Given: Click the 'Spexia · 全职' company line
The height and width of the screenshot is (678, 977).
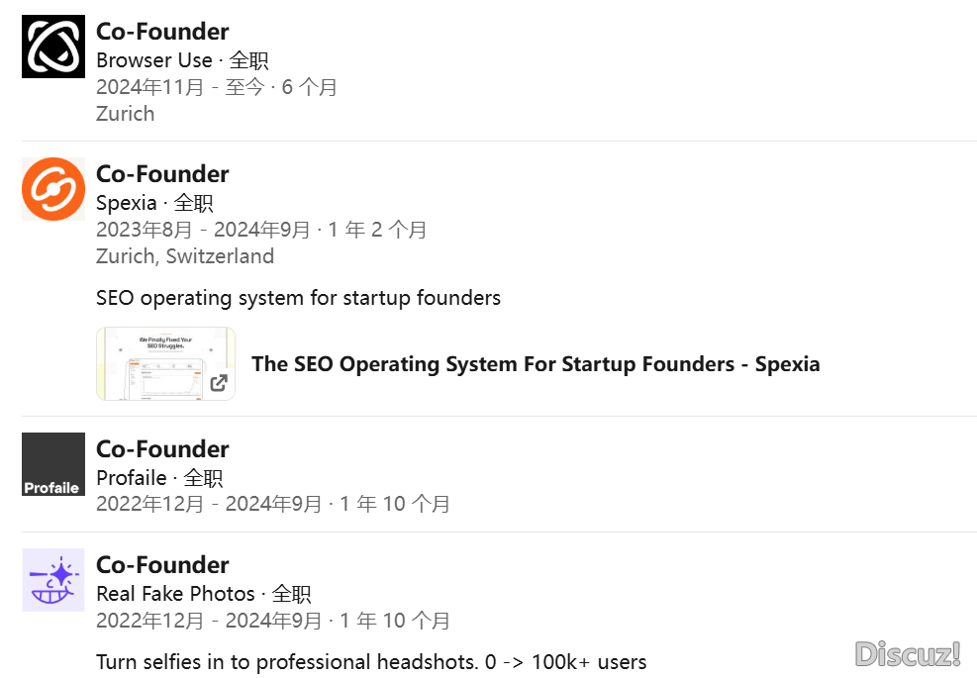Looking at the screenshot, I should point(154,203).
